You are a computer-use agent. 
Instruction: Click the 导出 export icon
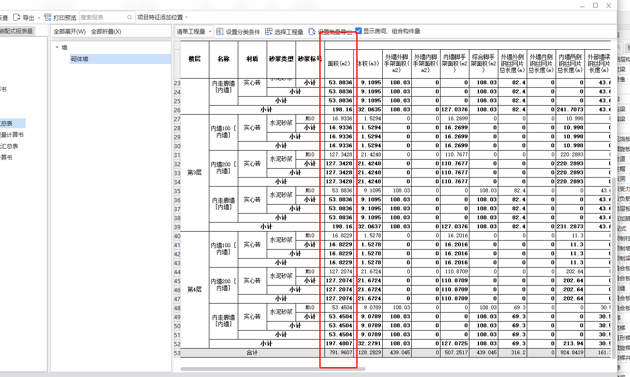(x=17, y=18)
